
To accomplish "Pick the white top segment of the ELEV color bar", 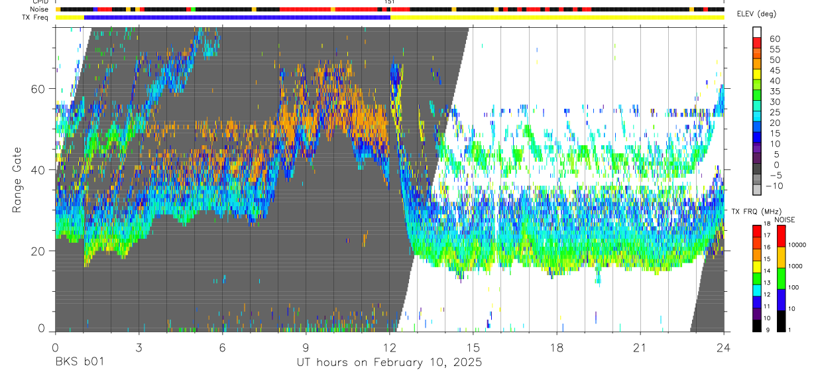I will point(758,32).
